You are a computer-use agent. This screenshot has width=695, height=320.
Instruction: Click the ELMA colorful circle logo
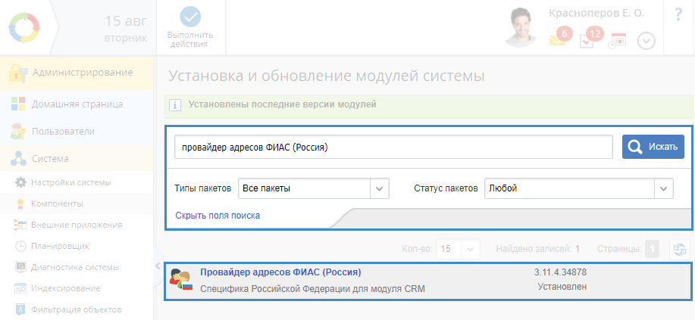25,27
